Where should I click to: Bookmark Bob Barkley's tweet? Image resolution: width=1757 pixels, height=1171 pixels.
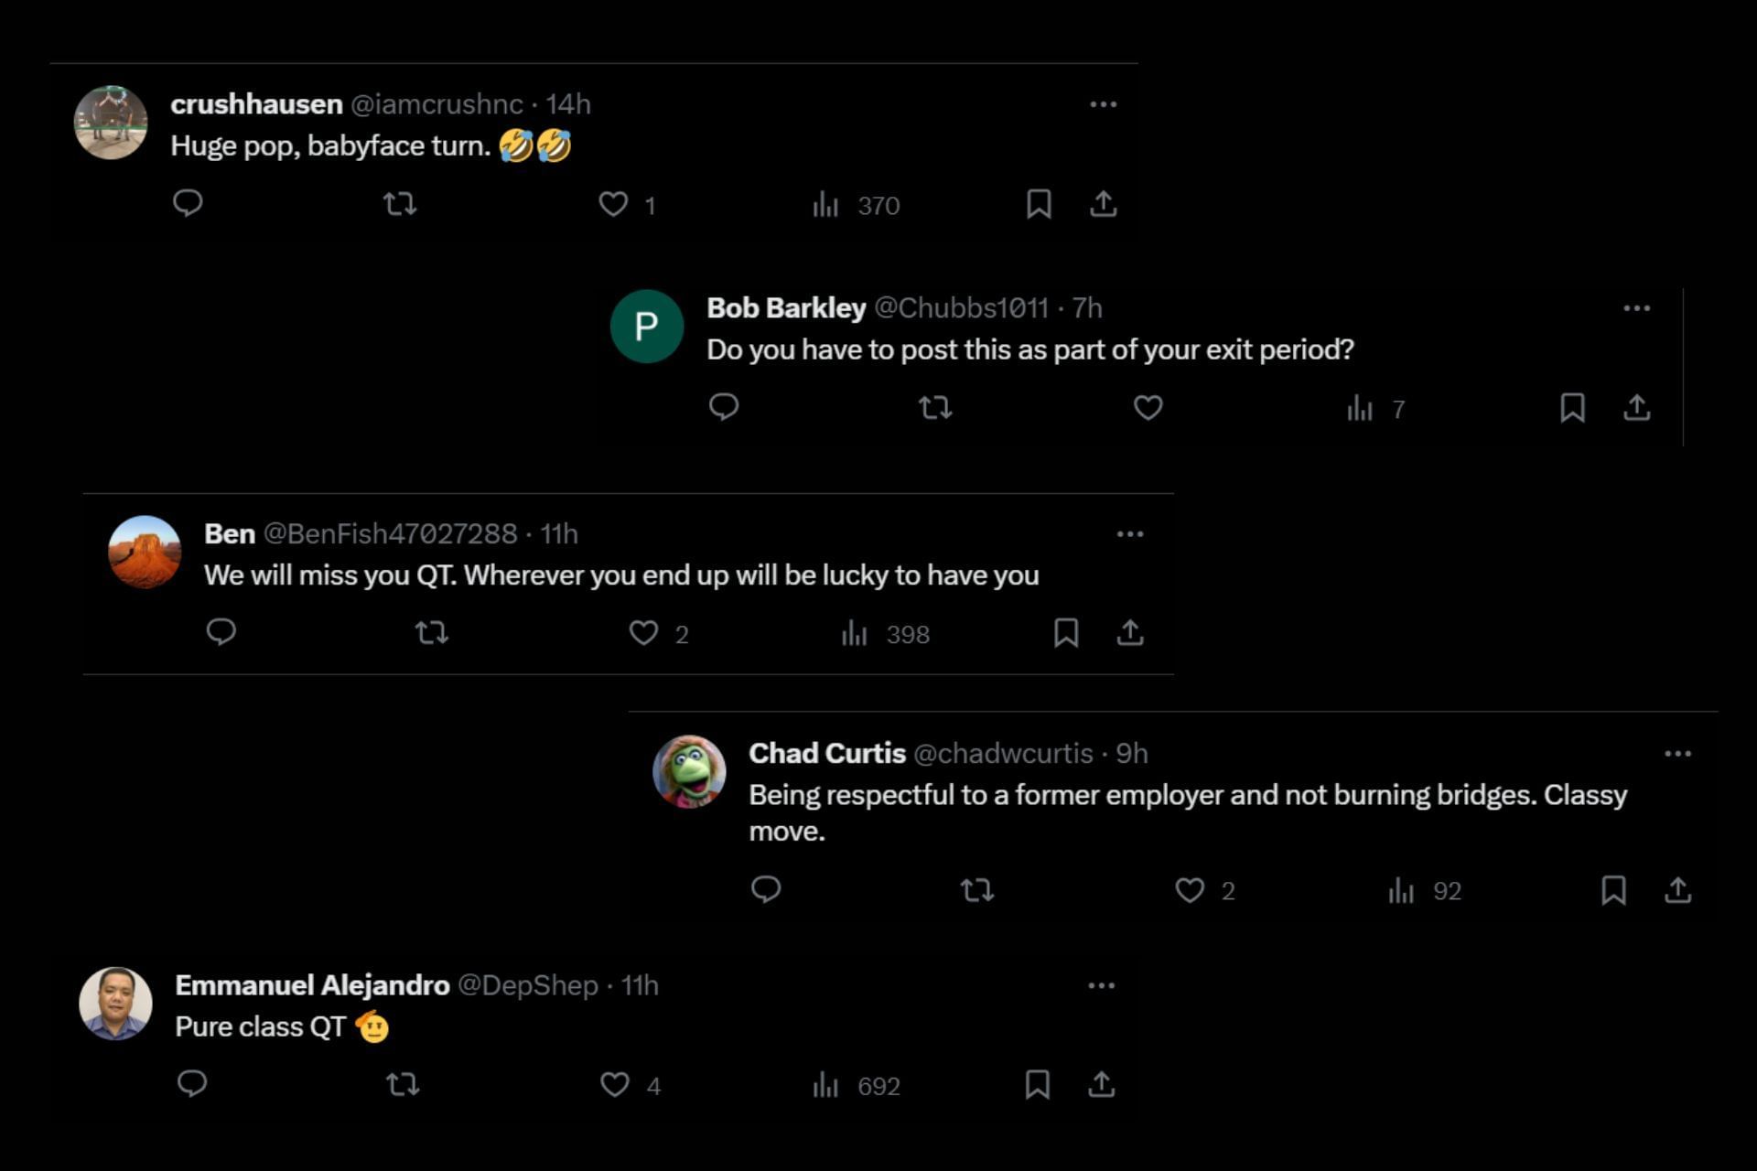1572,407
